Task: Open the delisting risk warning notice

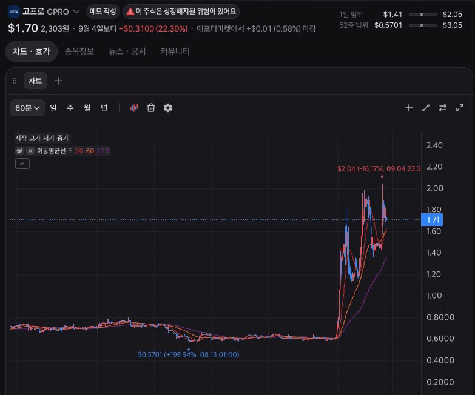Action: (181, 12)
